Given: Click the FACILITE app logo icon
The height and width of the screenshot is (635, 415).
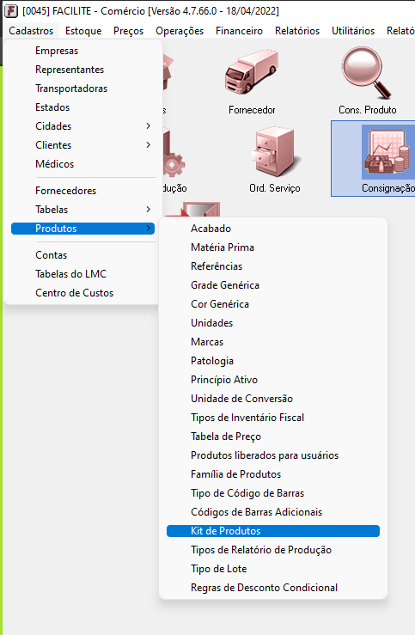Looking at the screenshot, I should tap(11, 11).
